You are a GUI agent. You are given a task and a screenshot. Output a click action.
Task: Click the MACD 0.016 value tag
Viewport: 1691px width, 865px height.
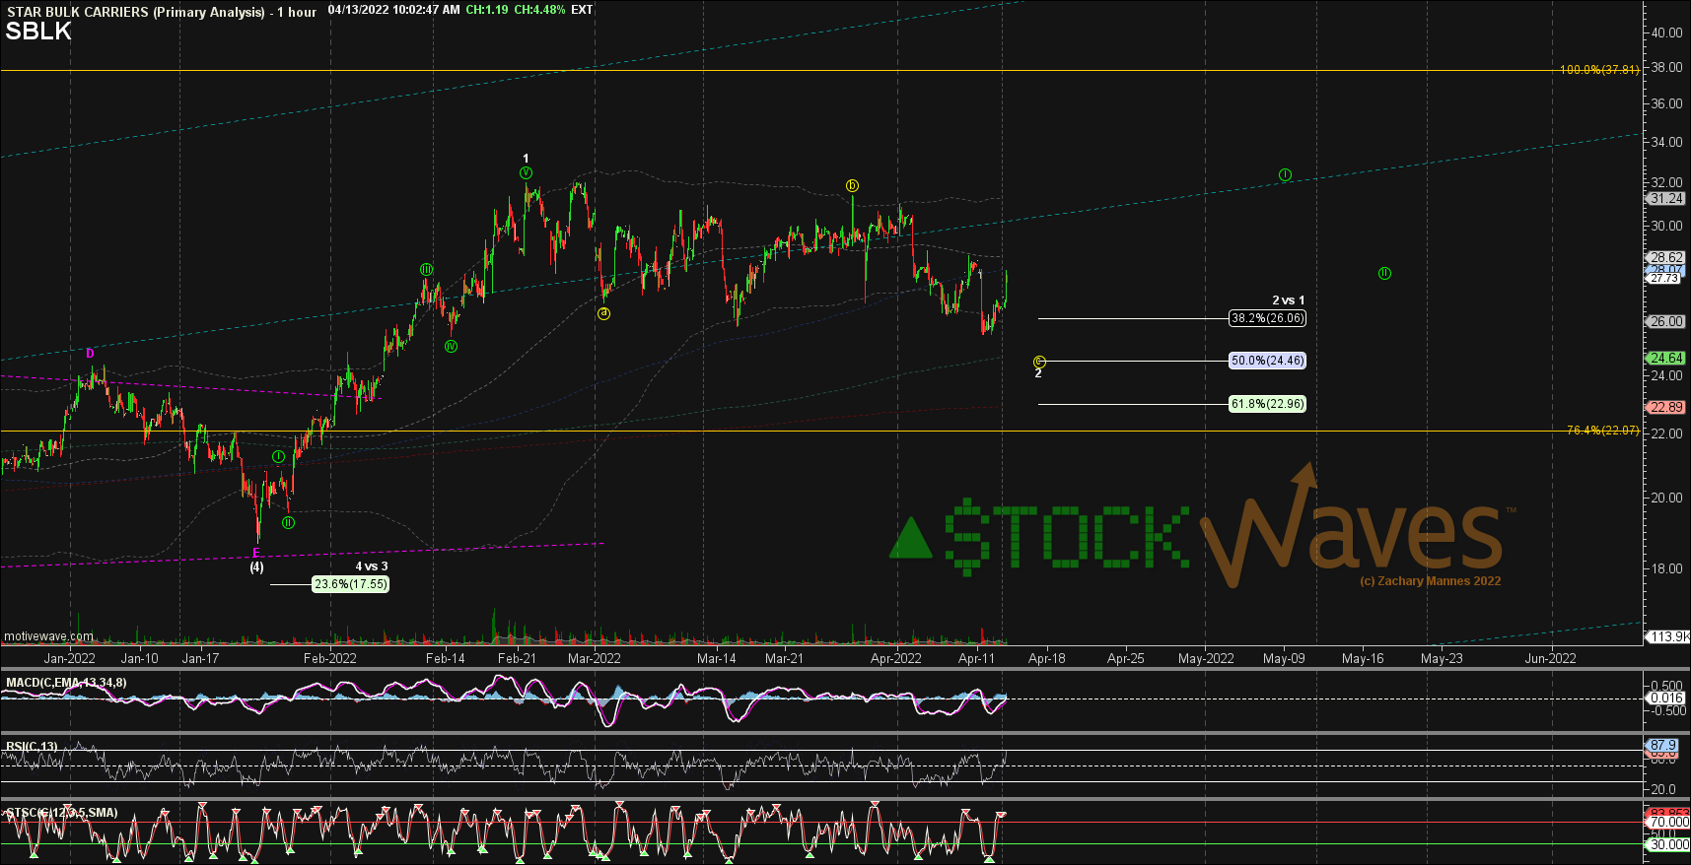[x=1666, y=698]
